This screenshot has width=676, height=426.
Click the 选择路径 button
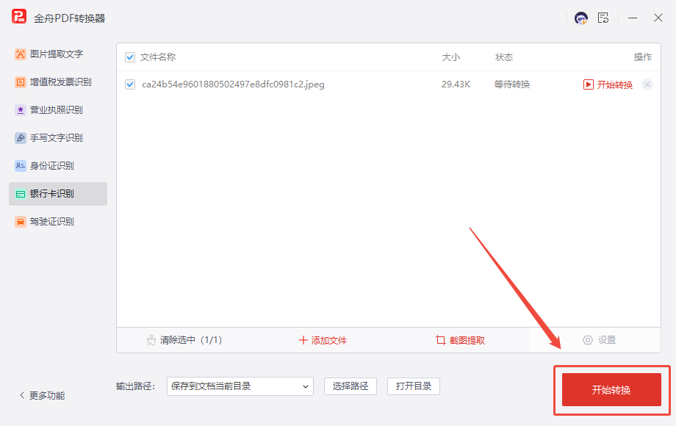(350, 386)
